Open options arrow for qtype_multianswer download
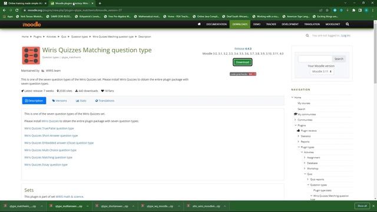Image resolution: width=377 pixels, height=212 pixels. click(88, 206)
